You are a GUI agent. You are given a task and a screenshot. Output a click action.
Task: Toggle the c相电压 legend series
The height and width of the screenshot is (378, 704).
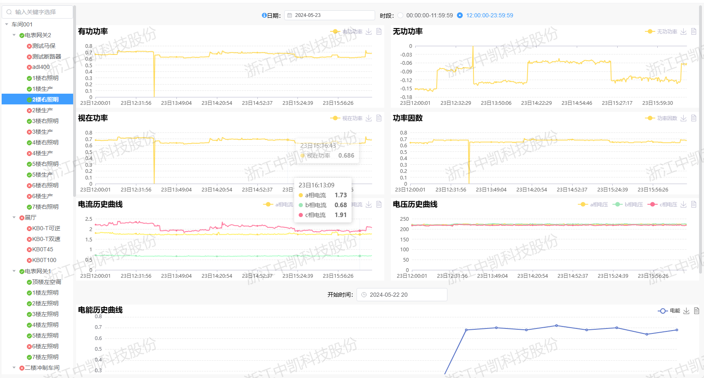point(663,205)
